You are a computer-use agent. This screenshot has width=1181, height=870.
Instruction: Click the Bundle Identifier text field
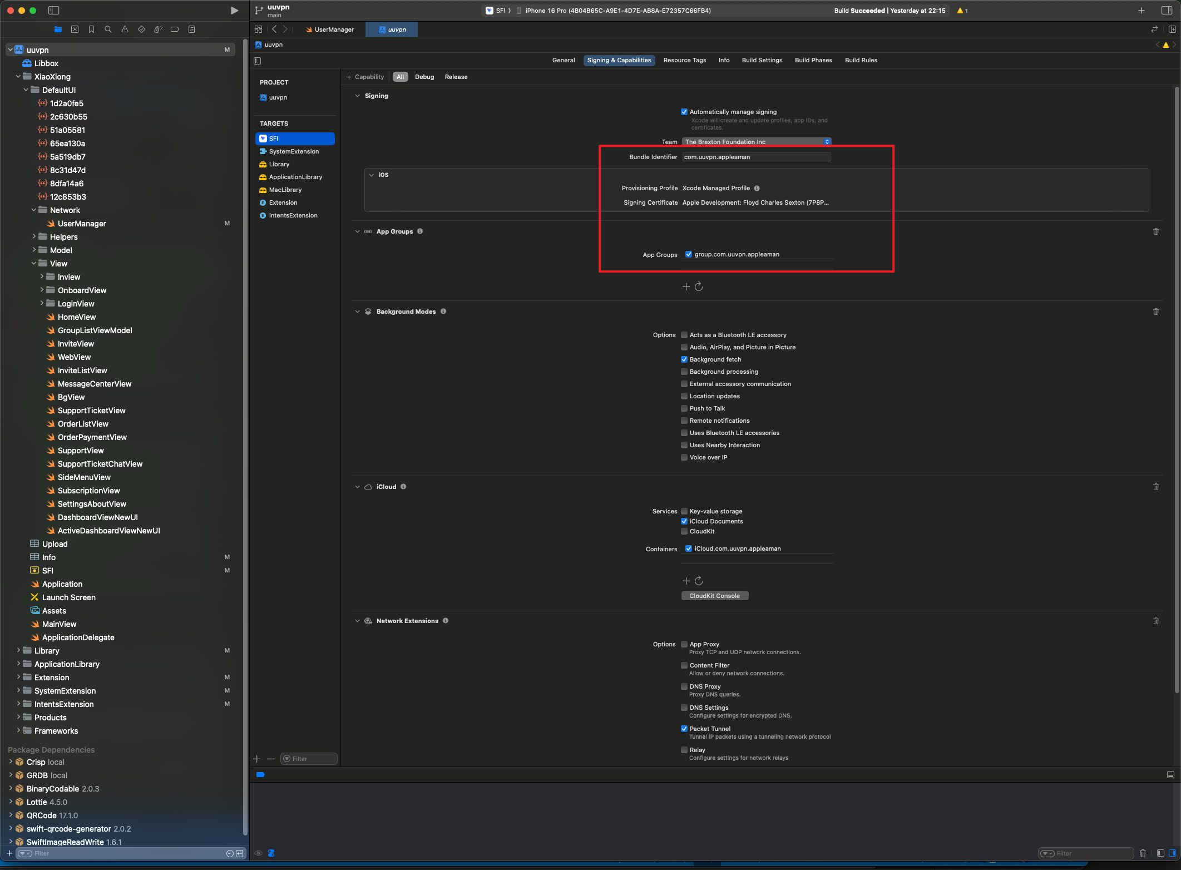point(757,157)
